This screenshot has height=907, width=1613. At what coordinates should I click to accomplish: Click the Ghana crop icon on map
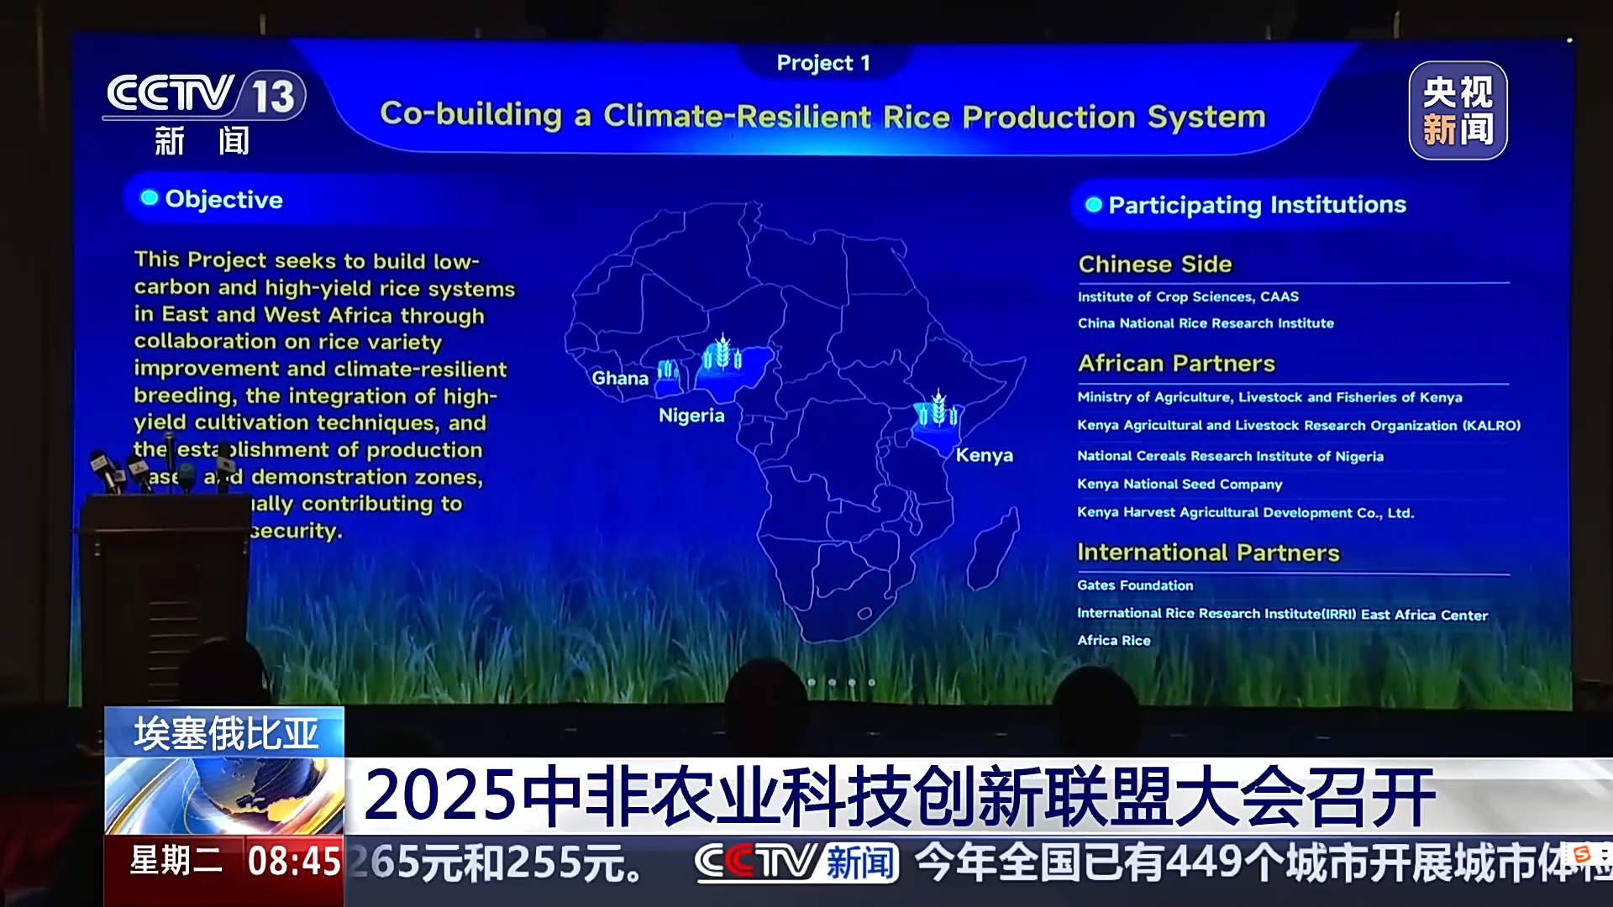pyautogui.click(x=667, y=370)
